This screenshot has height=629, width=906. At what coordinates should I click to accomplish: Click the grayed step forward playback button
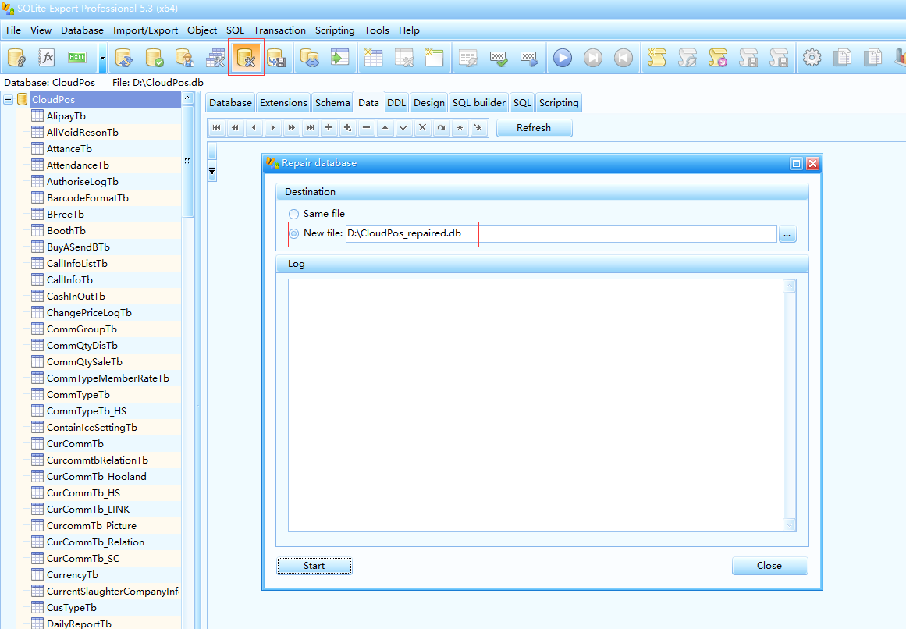point(593,58)
